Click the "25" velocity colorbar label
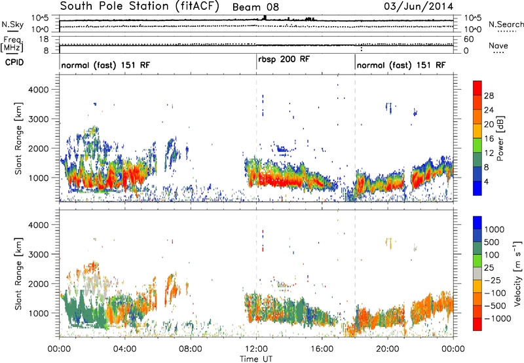 pyautogui.click(x=489, y=268)
